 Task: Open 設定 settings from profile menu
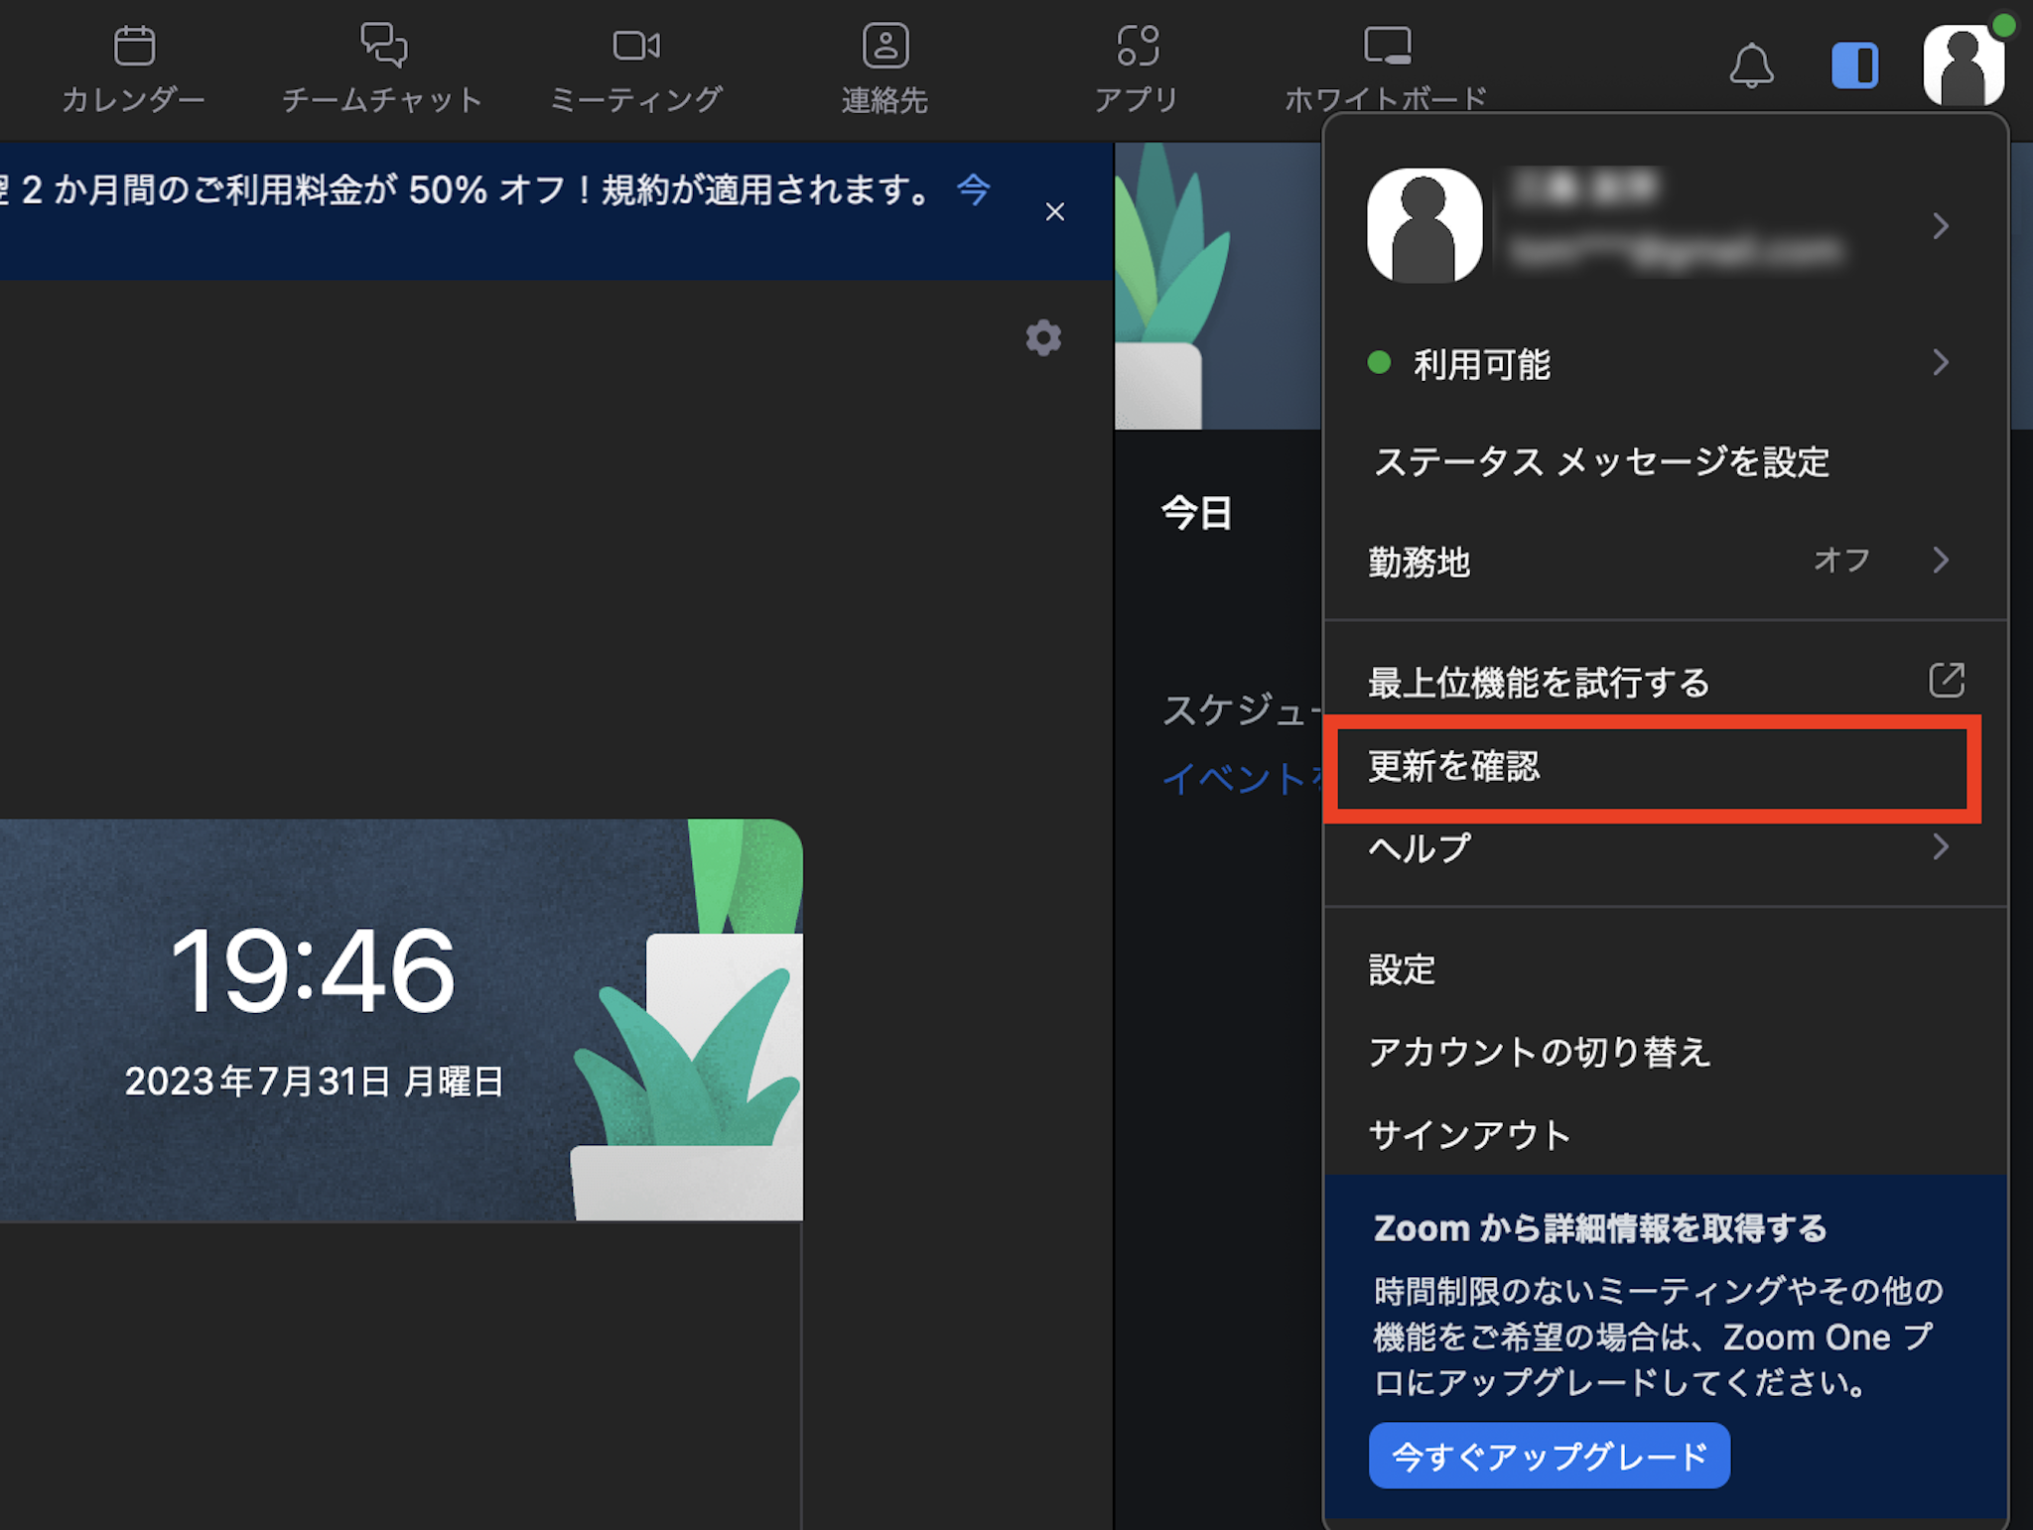point(1402,969)
